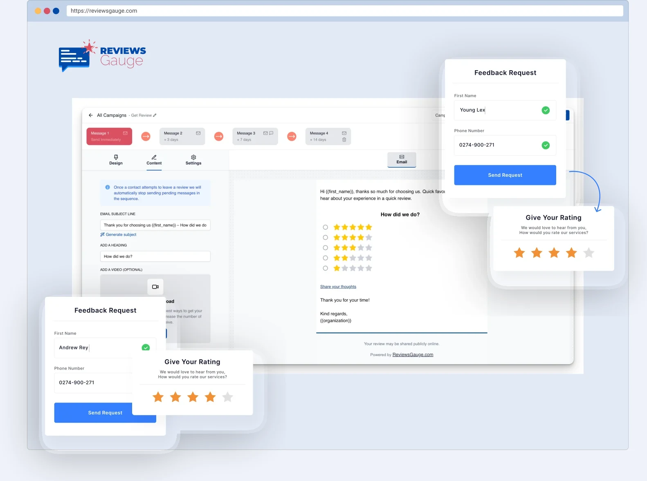Click the video camera upload icon
Viewport: 647px width, 481px height.
tap(155, 287)
